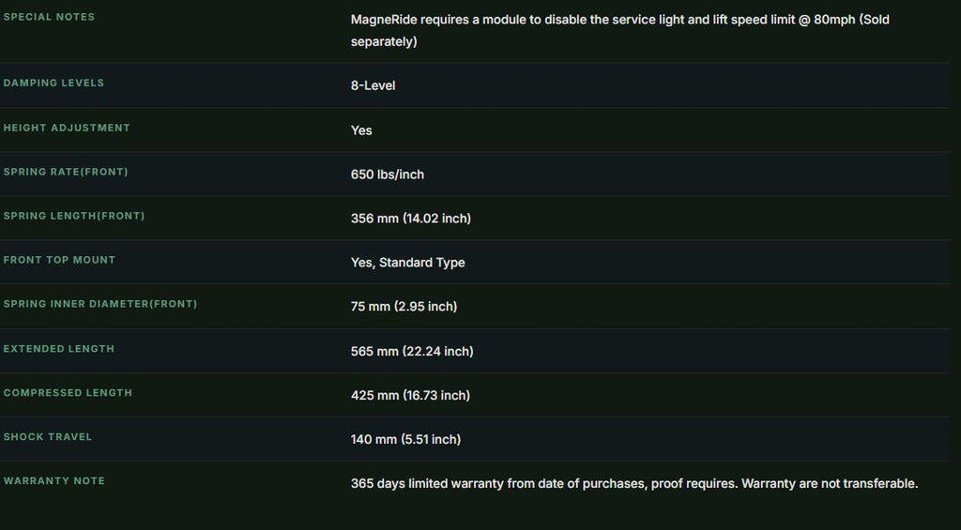Image resolution: width=961 pixels, height=530 pixels.
Task: Click the Damping Levels label
Action: pyautogui.click(x=53, y=83)
